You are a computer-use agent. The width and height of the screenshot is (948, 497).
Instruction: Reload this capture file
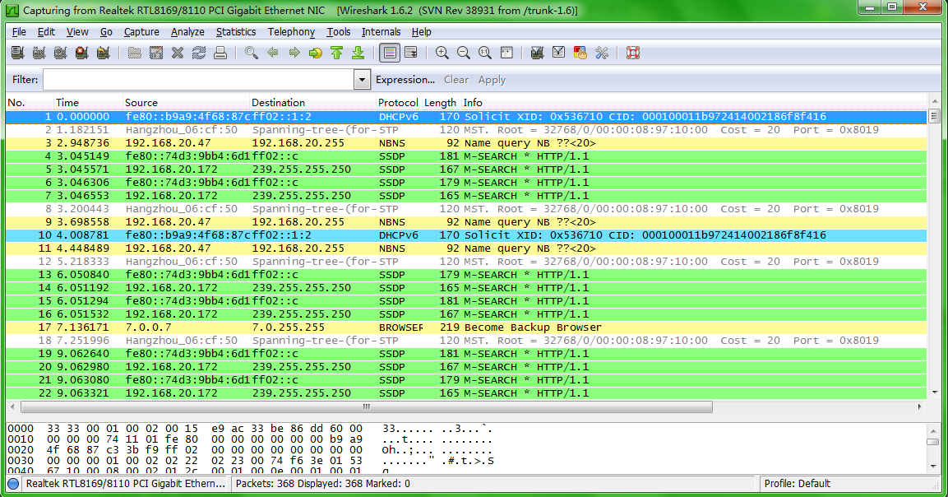[199, 53]
